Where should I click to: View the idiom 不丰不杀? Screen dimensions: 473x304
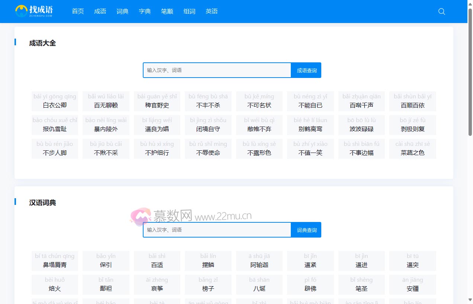(208, 101)
